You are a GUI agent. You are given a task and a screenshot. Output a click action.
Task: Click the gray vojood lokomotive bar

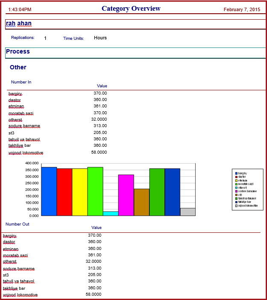point(188,212)
